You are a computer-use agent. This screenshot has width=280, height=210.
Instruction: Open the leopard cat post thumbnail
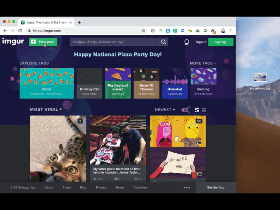58,149
